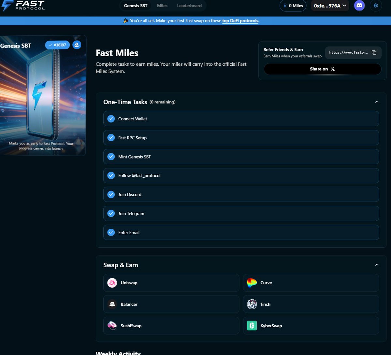This screenshot has width=391, height=355.
Task: Copy the referral link icon
Action: coord(374,52)
